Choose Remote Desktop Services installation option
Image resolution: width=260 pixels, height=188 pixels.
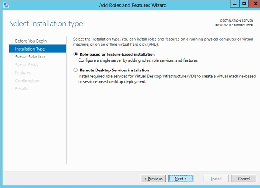76,70
